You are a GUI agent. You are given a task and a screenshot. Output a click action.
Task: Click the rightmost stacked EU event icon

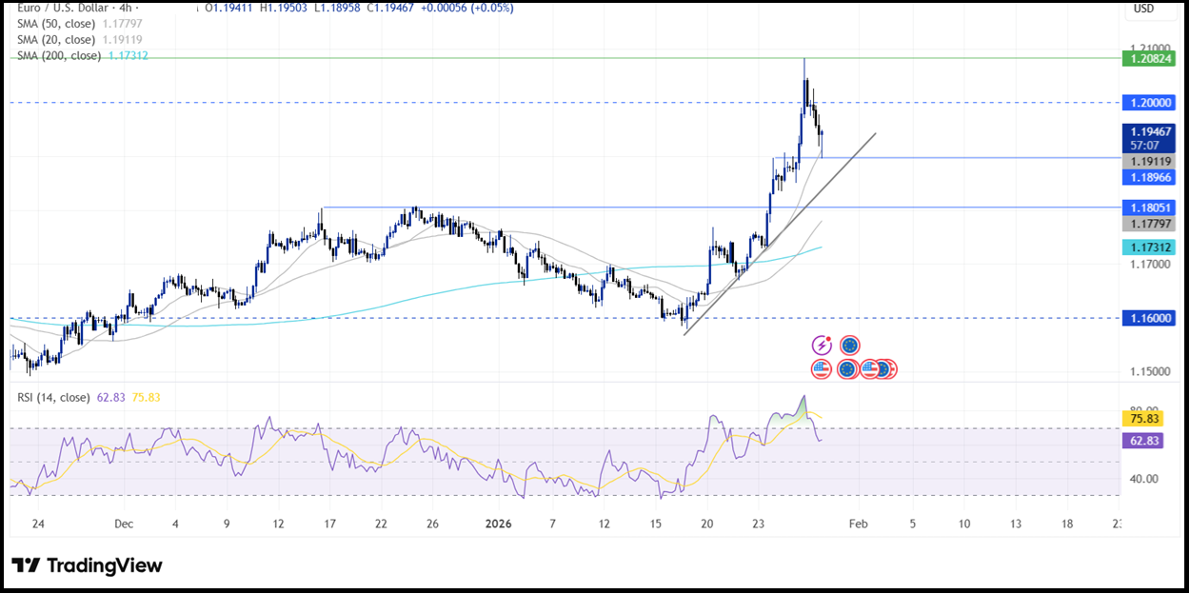tap(887, 368)
